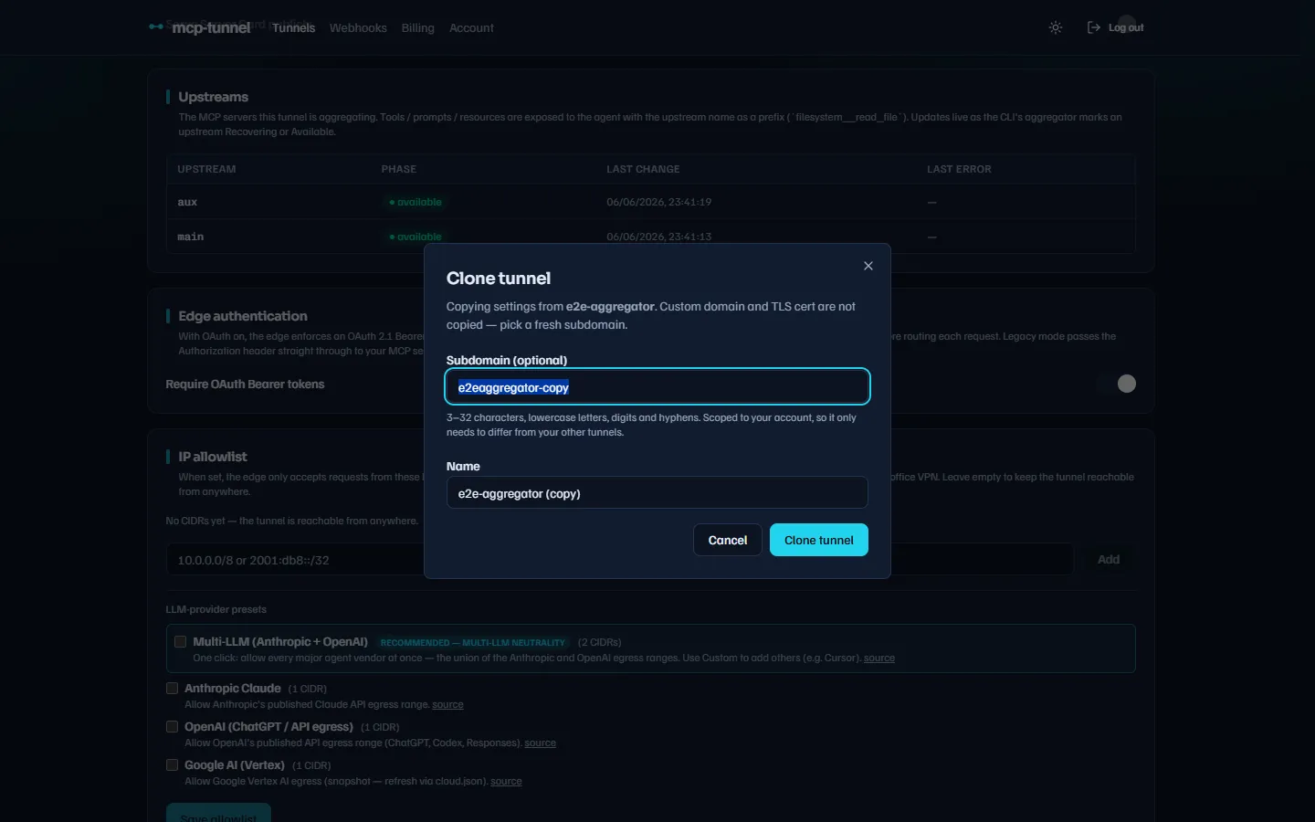Click the Save allowlist button
The width and height of the screenshot is (1315, 822).
[x=218, y=814]
